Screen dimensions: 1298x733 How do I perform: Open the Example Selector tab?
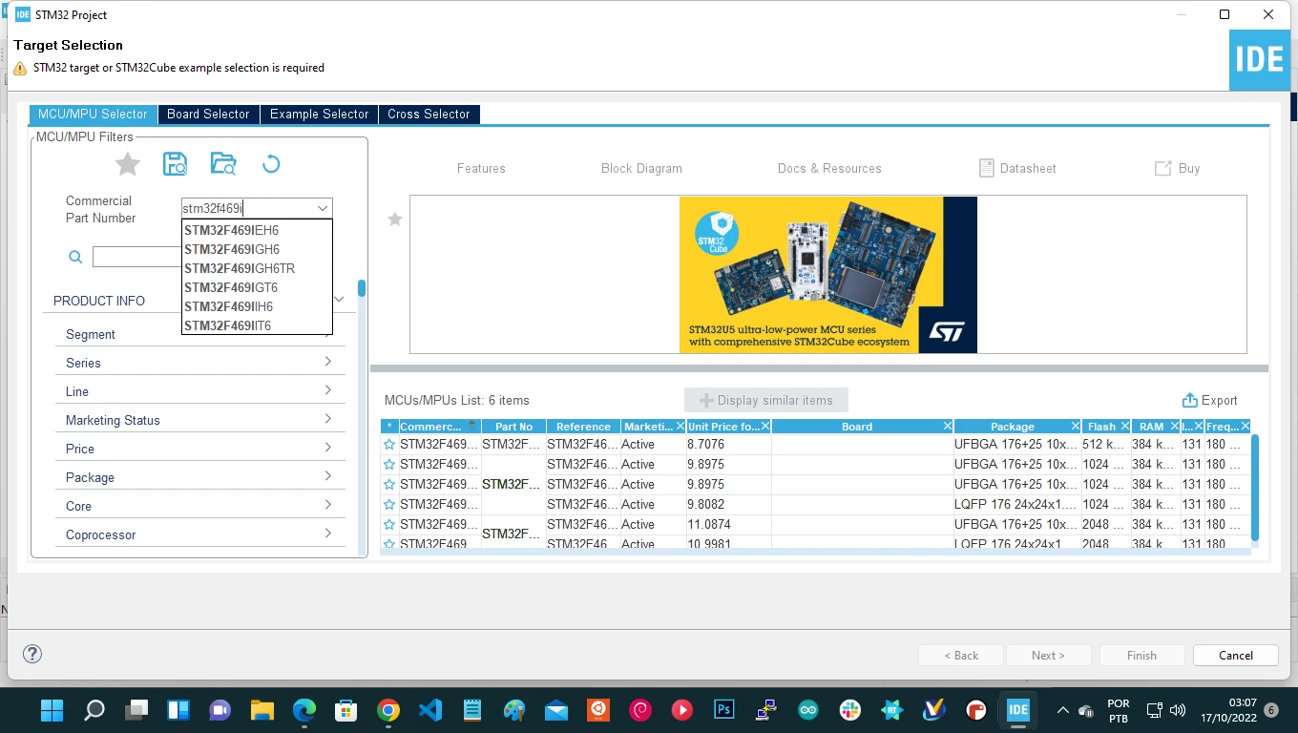tap(319, 115)
